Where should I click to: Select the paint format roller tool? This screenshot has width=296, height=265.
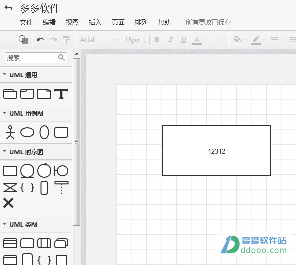pyautogui.click(x=67, y=40)
